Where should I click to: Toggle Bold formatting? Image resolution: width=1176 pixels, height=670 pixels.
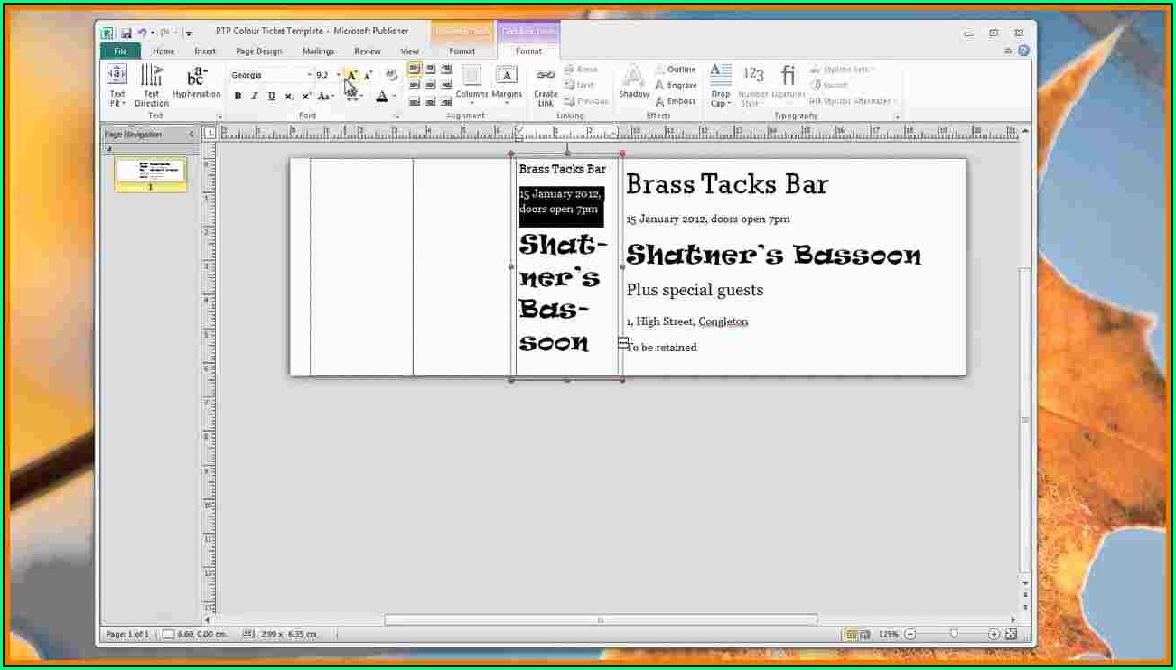click(x=238, y=97)
